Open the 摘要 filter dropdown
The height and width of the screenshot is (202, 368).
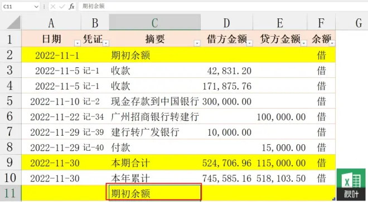[197, 43]
